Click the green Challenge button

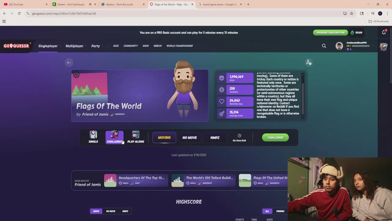pyautogui.click(x=275, y=138)
